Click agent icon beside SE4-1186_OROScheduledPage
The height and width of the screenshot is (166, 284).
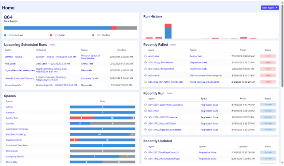pyautogui.click(x=146, y=159)
